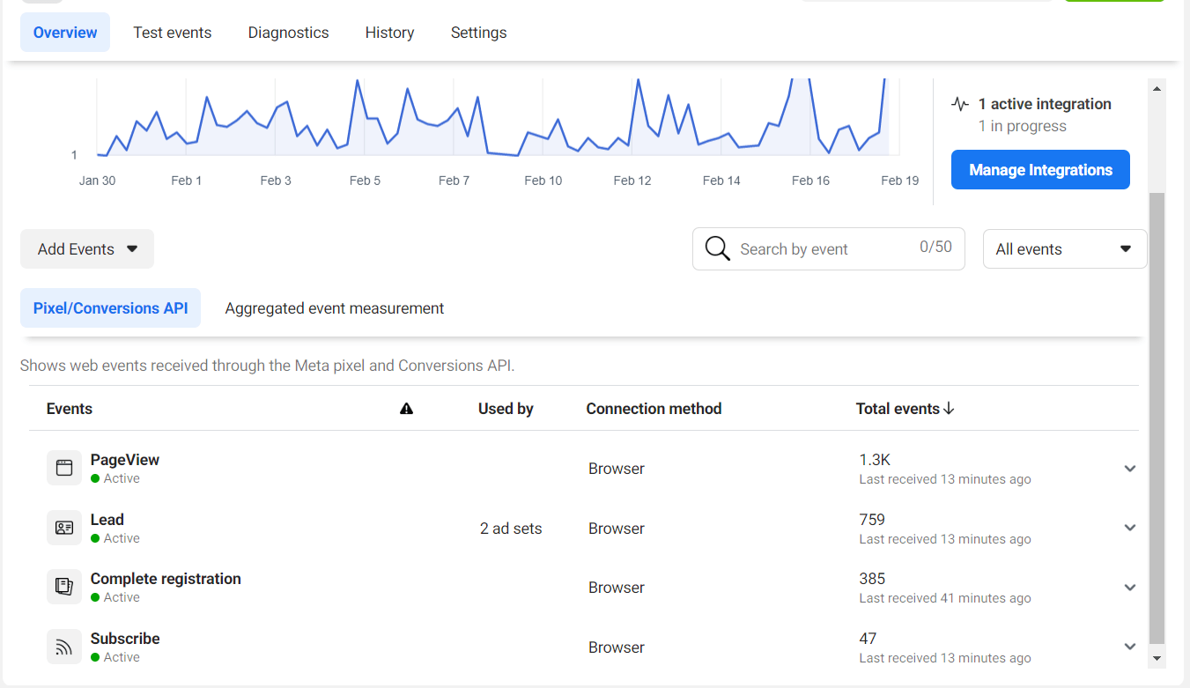Click the scrollbar down arrow
1190x688 pixels.
click(x=1157, y=658)
